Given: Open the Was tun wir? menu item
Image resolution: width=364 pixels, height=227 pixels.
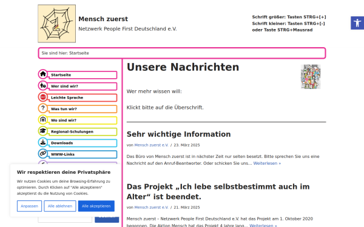Looking at the screenshot, I should (x=83, y=109).
